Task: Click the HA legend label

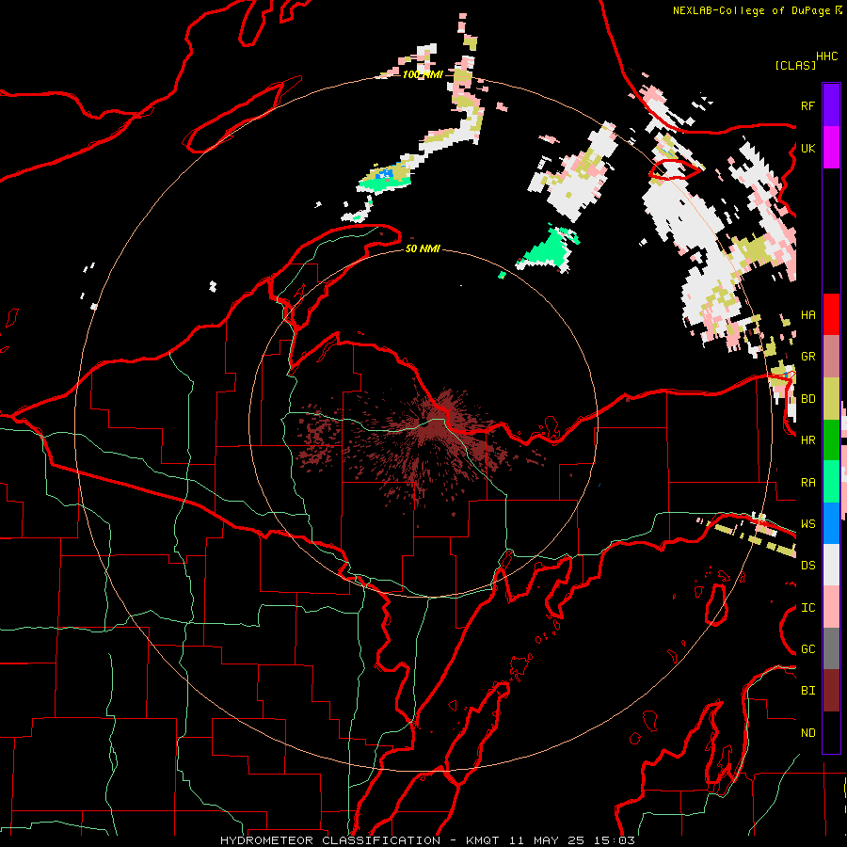Action: tap(807, 314)
